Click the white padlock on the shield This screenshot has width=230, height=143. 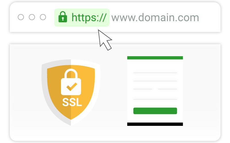coord(71,82)
